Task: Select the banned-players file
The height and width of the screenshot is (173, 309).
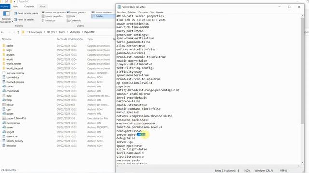Action: (15, 82)
